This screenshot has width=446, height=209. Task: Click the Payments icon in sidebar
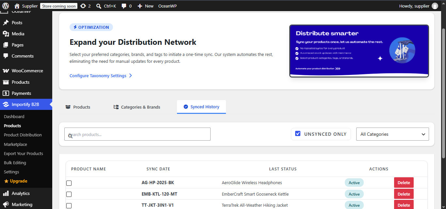pos(6,93)
